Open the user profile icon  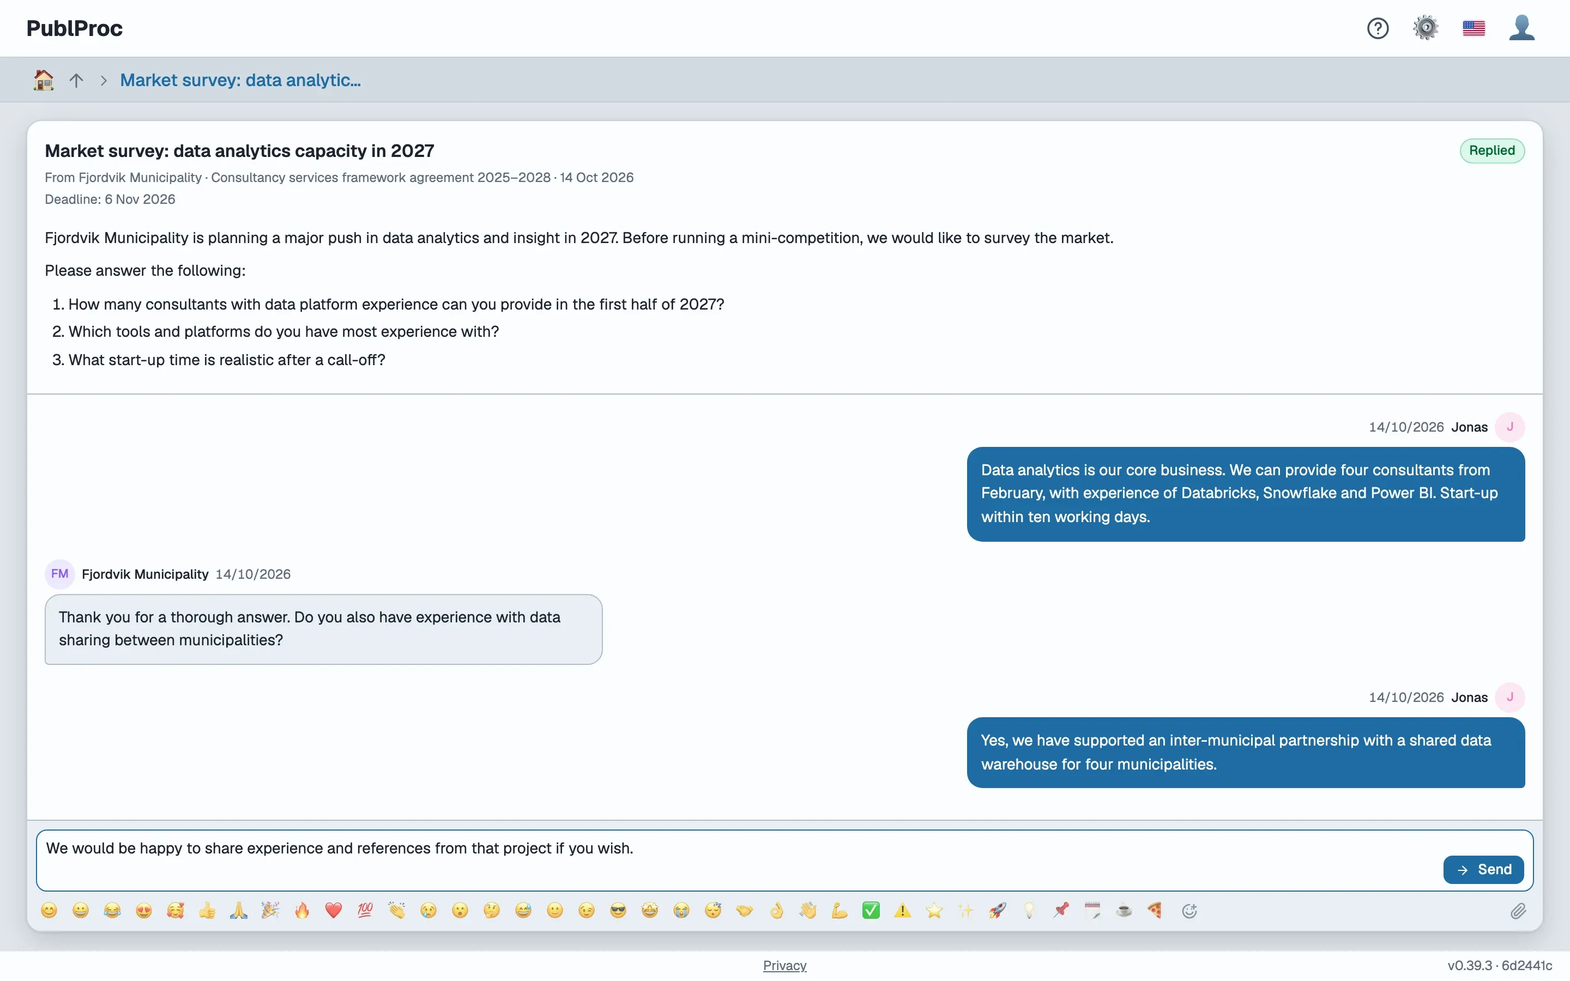(1521, 28)
